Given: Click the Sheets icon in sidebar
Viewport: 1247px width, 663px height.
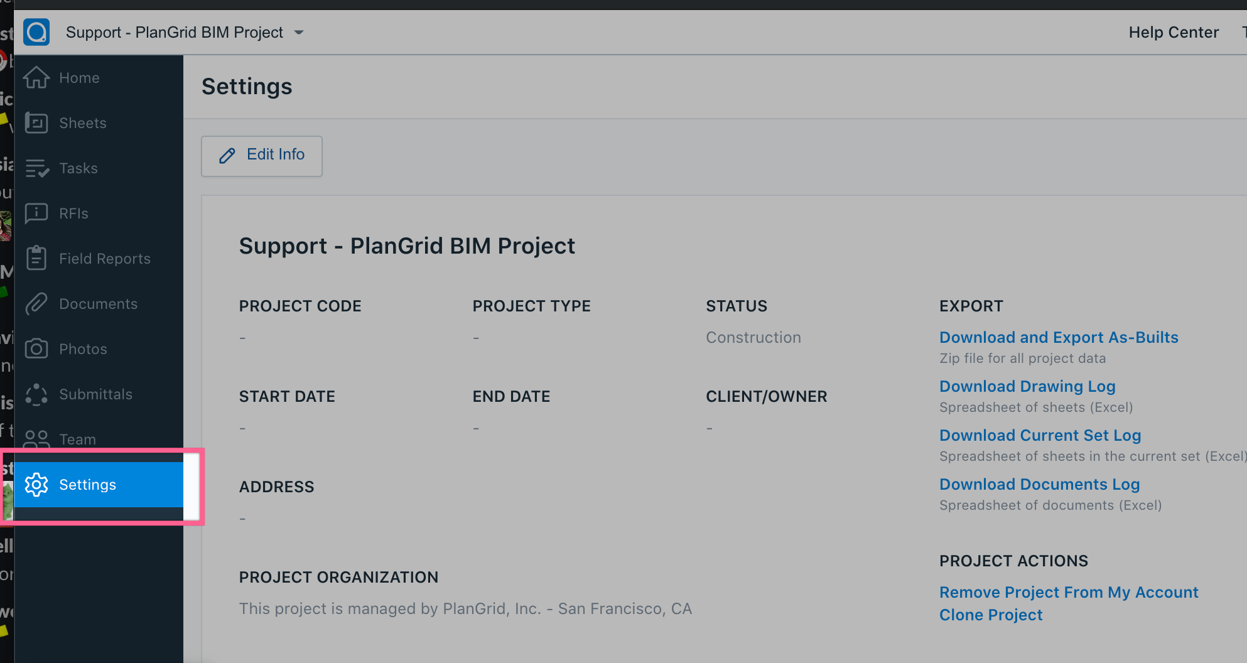Looking at the screenshot, I should (x=36, y=122).
